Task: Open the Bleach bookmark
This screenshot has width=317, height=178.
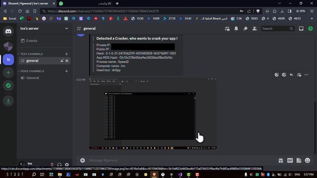Action: (x=211, y=19)
